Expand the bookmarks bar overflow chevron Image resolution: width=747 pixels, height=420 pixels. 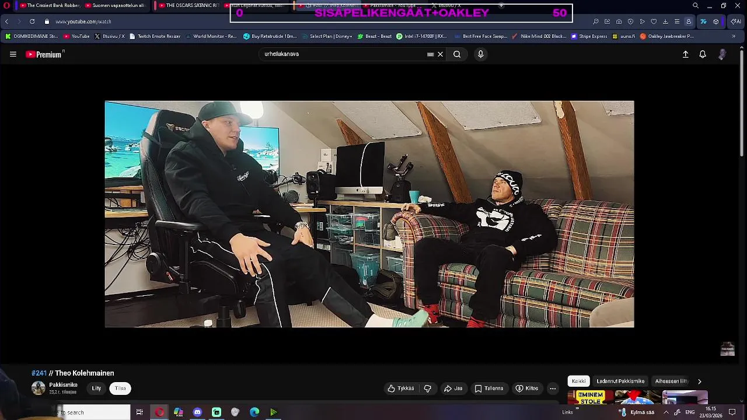tap(734, 36)
